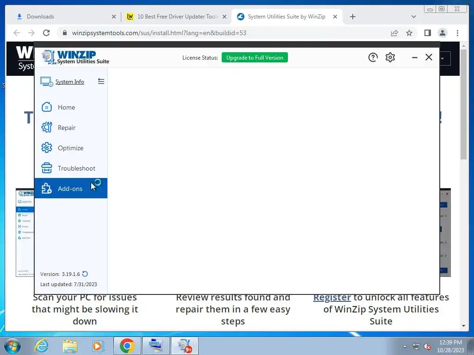Select Troubleshoot in WinZip sidebar
This screenshot has width=474, height=355.
tap(71, 168)
